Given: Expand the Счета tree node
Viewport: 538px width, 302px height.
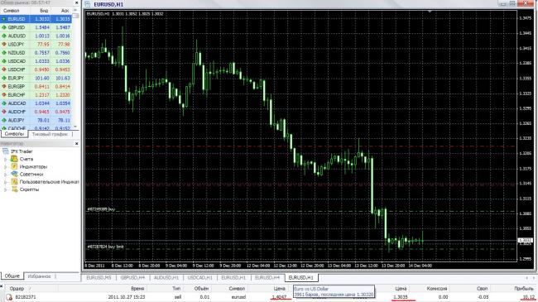Looking at the screenshot, I should click(5, 159).
